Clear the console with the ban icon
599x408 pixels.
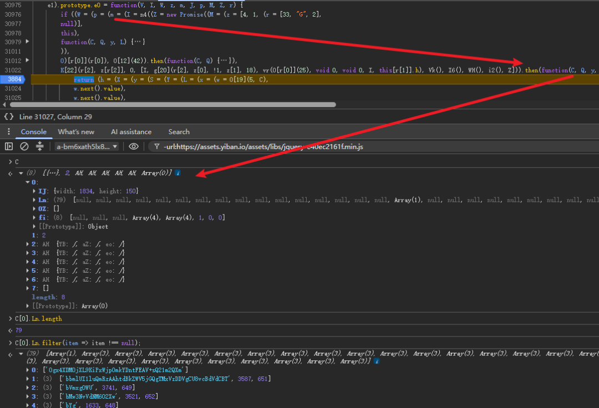(x=24, y=146)
